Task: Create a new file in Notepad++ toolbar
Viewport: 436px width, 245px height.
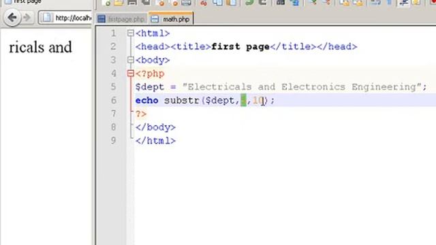Action: (106, 2)
